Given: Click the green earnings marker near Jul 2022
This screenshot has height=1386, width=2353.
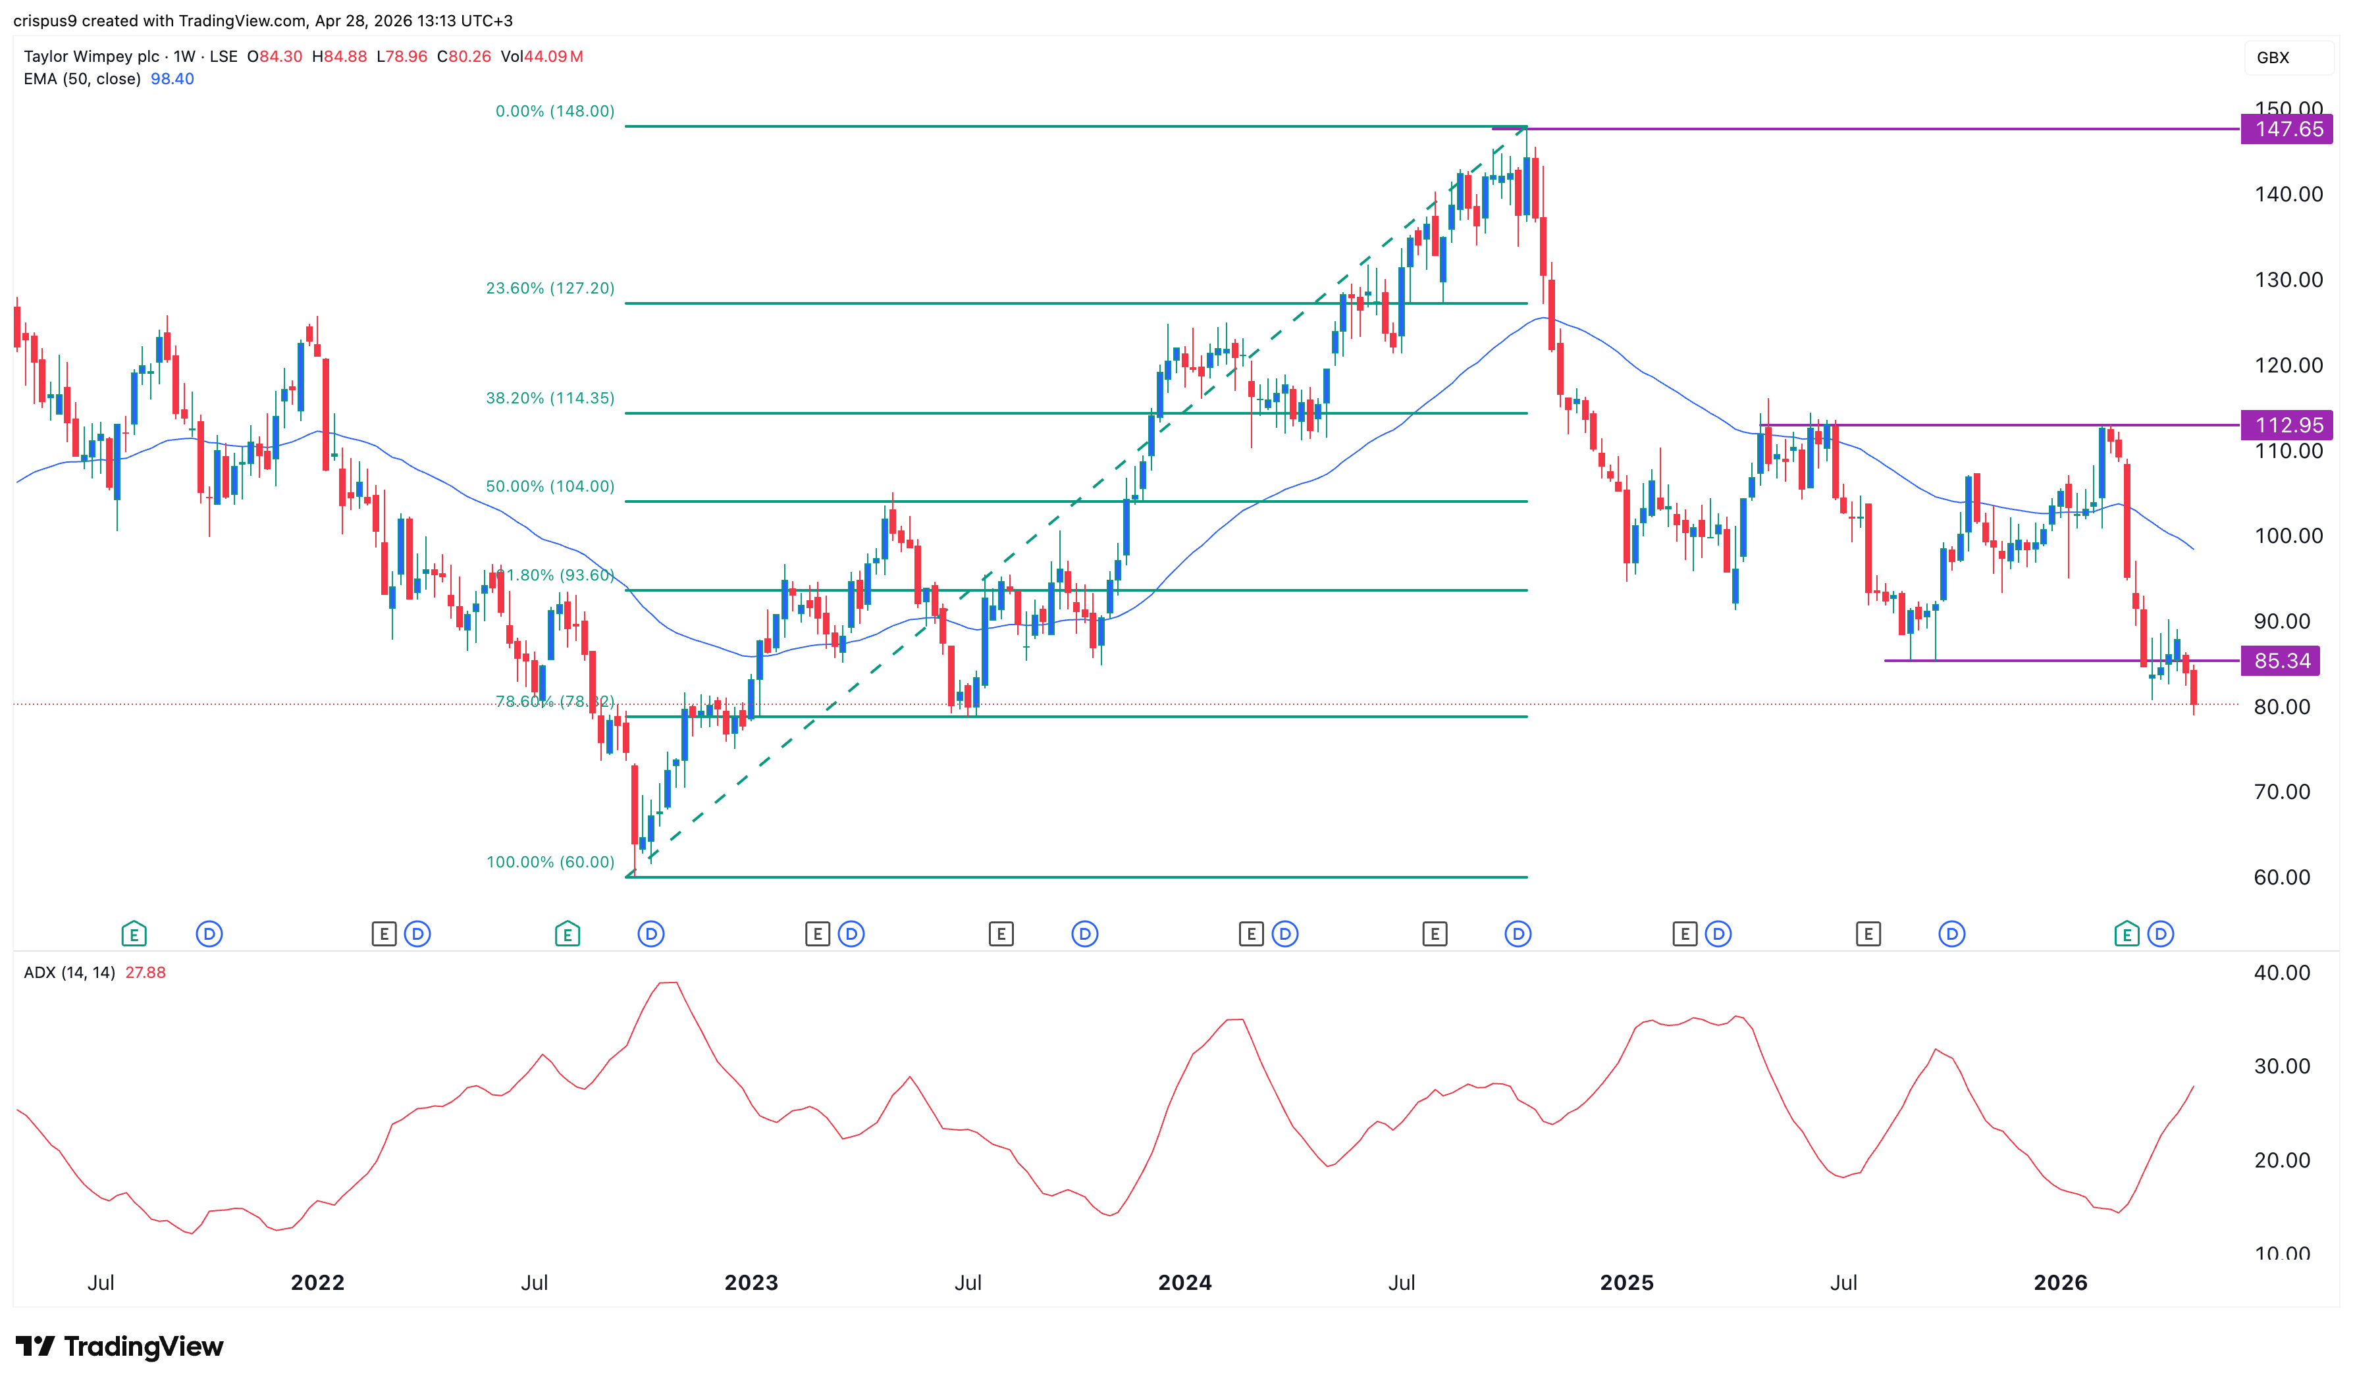Looking at the screenshot, I should coord(567,933).
